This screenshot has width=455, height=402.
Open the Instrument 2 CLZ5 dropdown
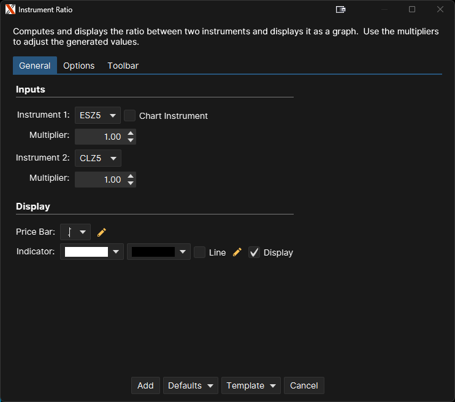coord(97,158)
